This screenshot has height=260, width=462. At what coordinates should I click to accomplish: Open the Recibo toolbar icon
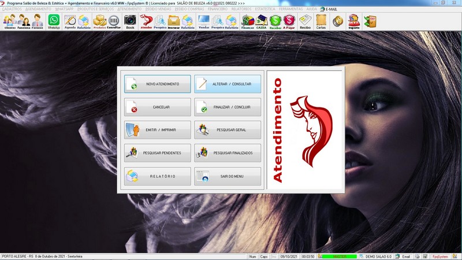305,21
